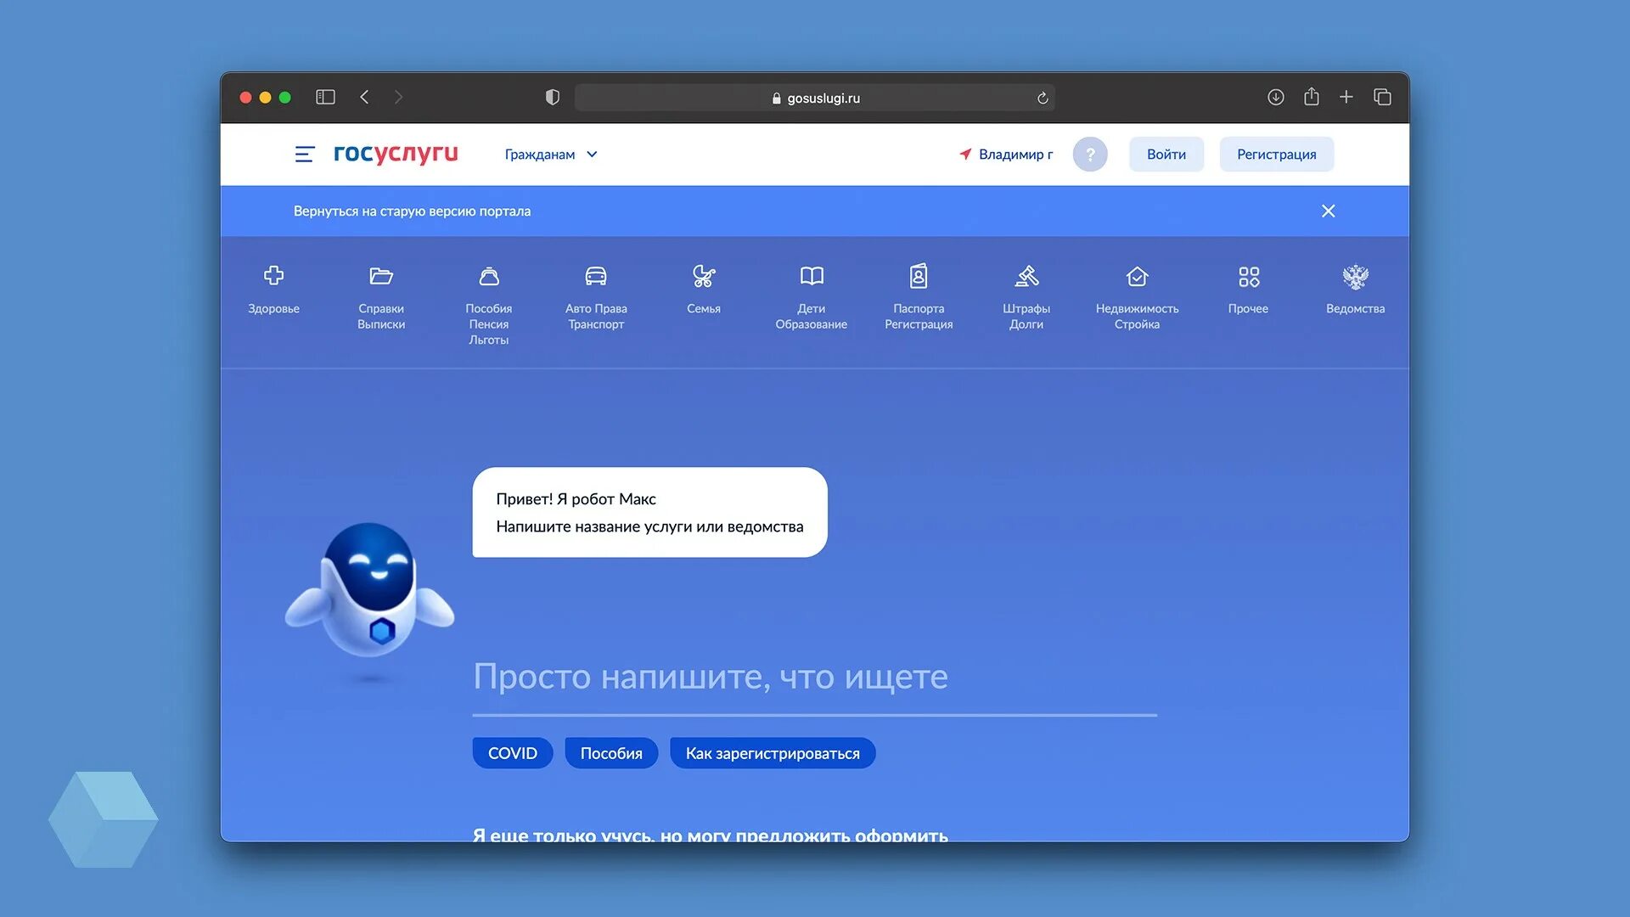Expand the Гражданам dropdown

pyautogui.click(x=551, y=155)
